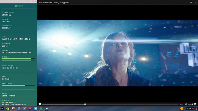Select the HD-PATSU external storage entry
The height and width of the screenshot is (111, 198).
(x=10, y=68)
